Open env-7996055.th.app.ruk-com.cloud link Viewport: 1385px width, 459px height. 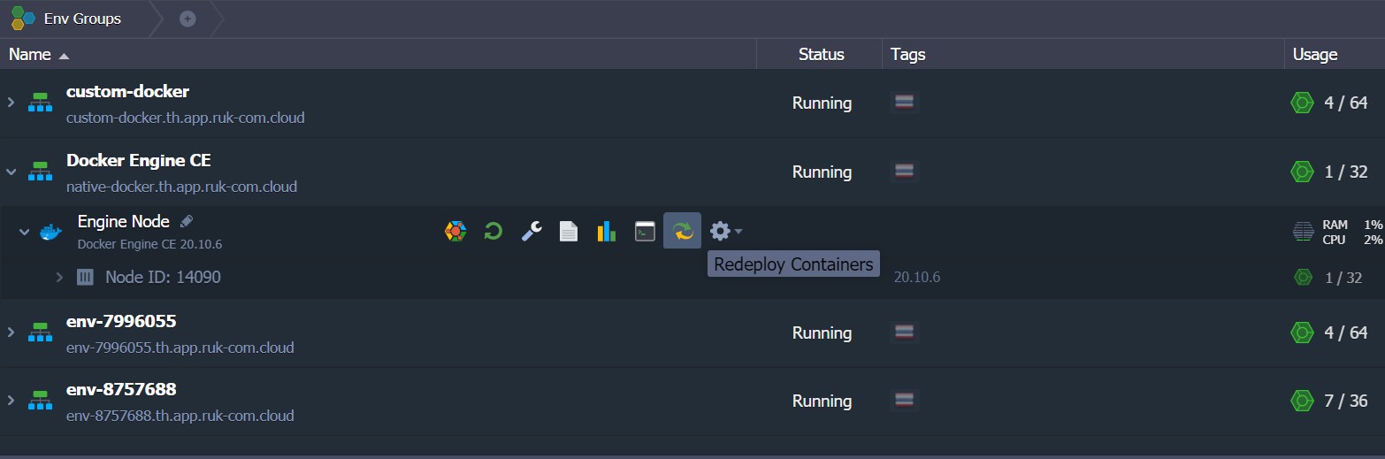tap(180, 348)
